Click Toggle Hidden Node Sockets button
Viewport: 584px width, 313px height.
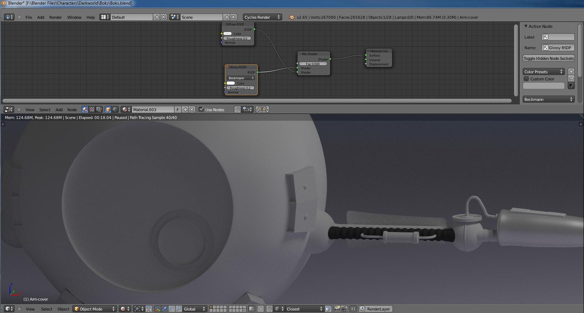(549, 58)
